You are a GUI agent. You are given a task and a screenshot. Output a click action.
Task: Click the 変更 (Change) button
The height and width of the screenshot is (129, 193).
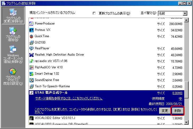click(165, 111)
